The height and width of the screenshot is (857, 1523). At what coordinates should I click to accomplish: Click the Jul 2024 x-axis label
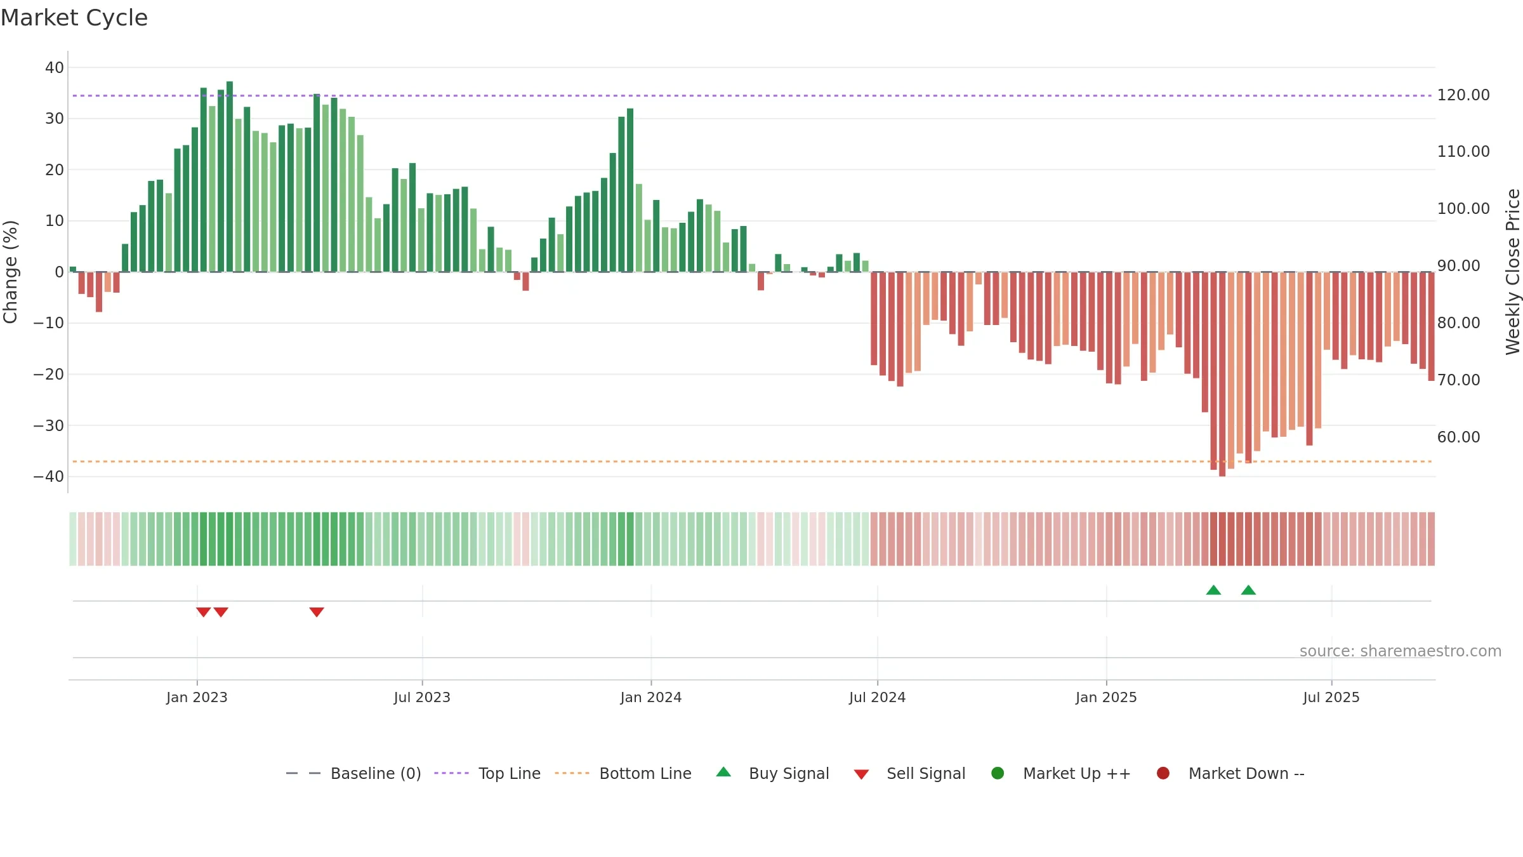tap(878, 697)
